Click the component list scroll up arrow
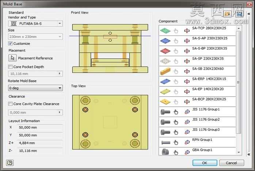Screen dimensions: 255x171 pyautogui.click(x=239, y=28)
